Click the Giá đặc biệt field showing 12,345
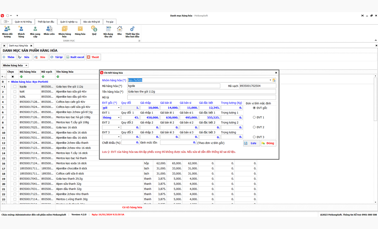 pyautogui.click(x=209, y=108)
